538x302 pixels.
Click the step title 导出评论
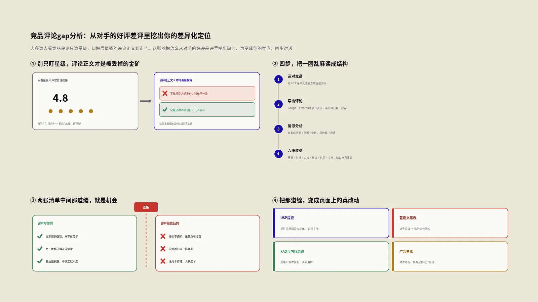pos(295,101)
